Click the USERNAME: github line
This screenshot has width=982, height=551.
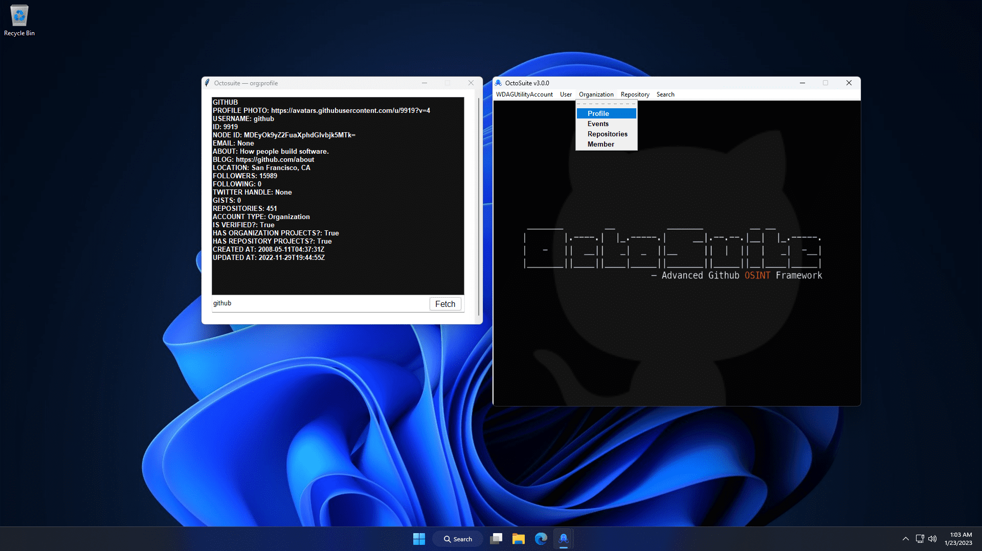coord(243,118)
